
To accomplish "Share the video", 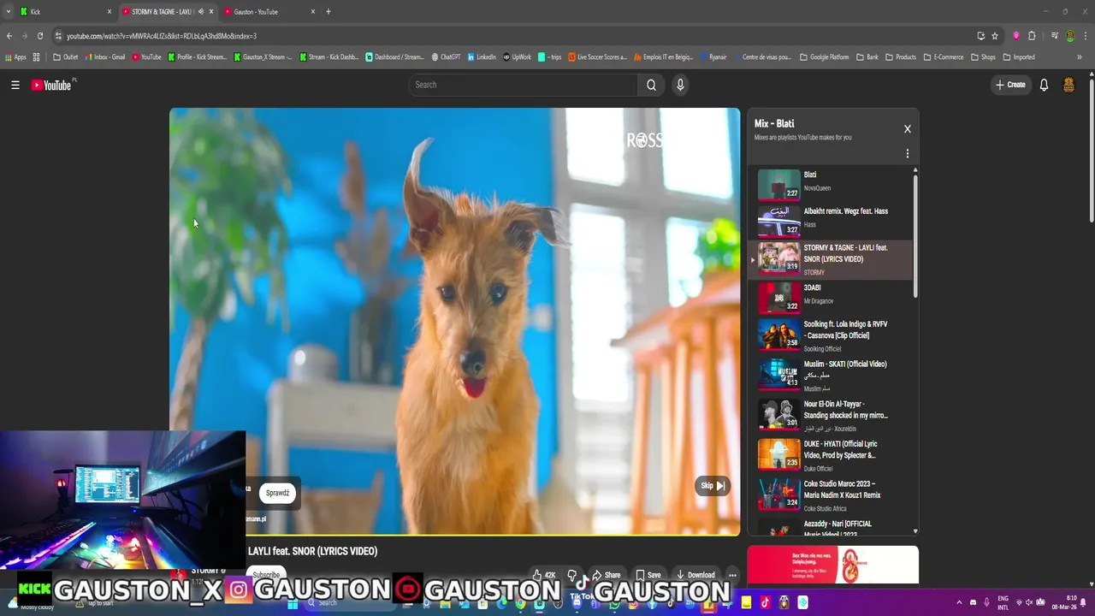I will [x=606, y=575].
